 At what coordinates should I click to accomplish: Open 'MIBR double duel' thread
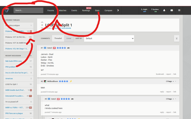pyautogui.click(x=19, y=90)
